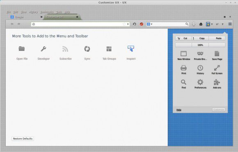This screenshot has height=152, width=238.
Task: Click the Help link in the panel footer
Action: tap(179, 110)
